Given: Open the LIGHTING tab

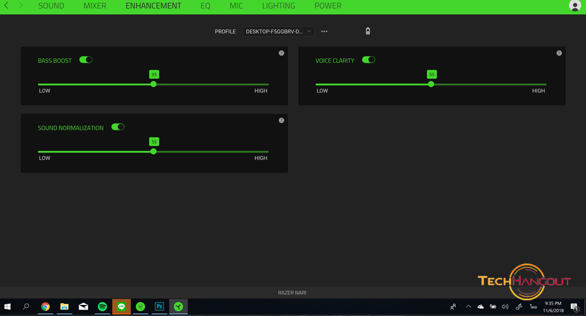Looking at the screenshot, I should (278, 6).
